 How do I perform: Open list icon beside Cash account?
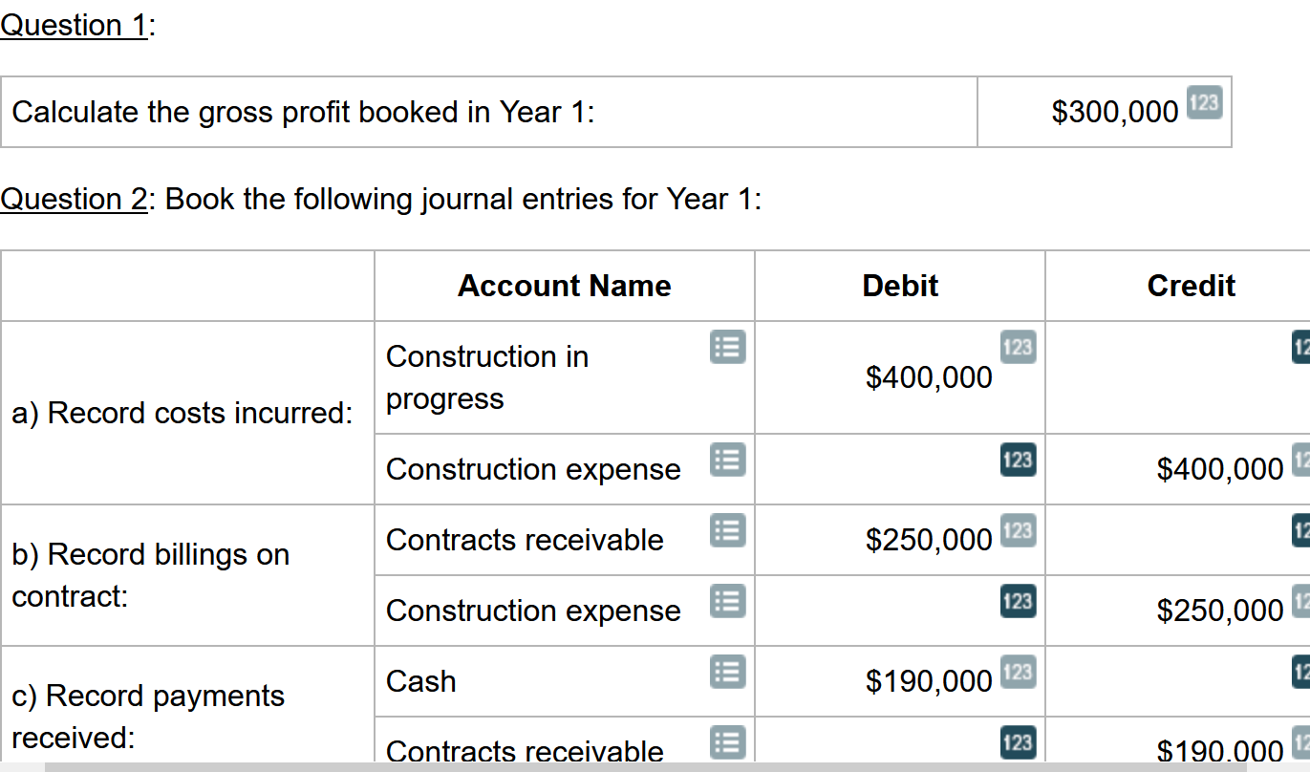(x=727, y=670)
